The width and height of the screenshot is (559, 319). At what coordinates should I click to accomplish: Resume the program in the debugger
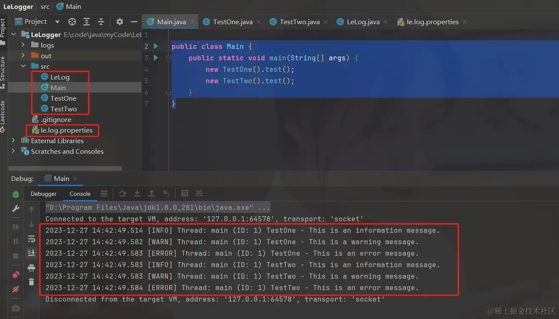click(16, 227)
